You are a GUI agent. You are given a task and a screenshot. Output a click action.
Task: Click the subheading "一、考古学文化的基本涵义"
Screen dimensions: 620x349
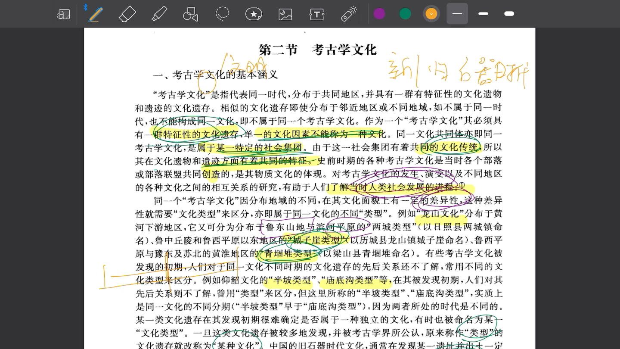216,75
